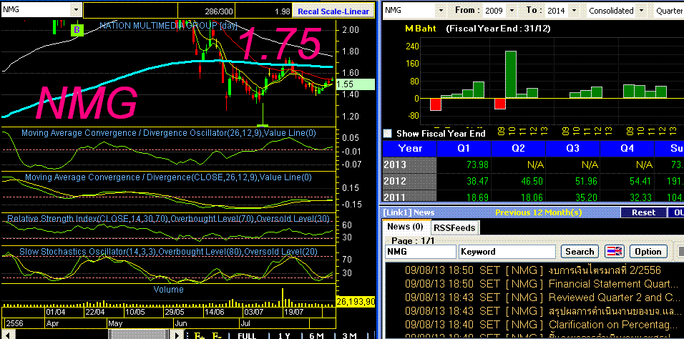Expand the To year 2014 dropdown

coord(574,10)
